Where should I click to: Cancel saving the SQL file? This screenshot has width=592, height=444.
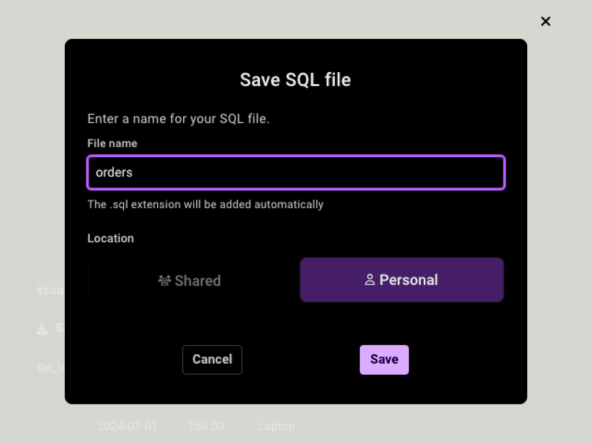(212, 360)
